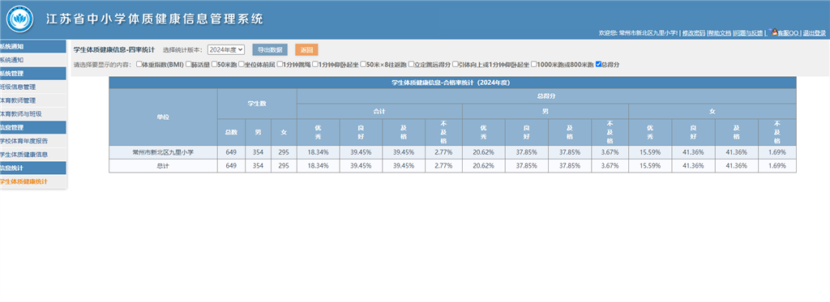Click the 合计 group header
Screen dimensions: 830x302
tap(379, 111)
